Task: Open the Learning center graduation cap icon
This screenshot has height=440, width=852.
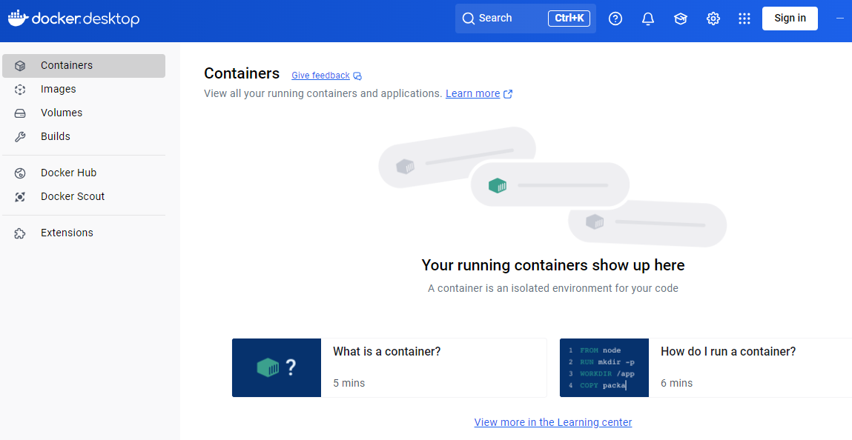Action: tap(680, 19)
